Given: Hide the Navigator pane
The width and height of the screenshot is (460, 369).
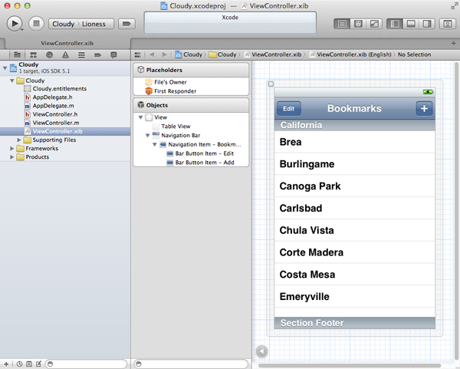Looking at the screenshot, I should tap(395, 24).
